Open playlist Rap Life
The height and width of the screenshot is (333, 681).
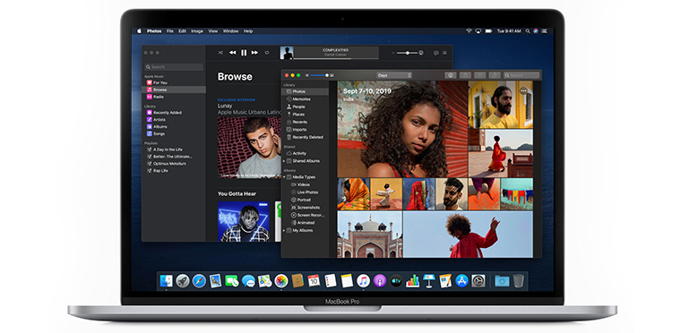pyautogui.click(x=174, y=171)
